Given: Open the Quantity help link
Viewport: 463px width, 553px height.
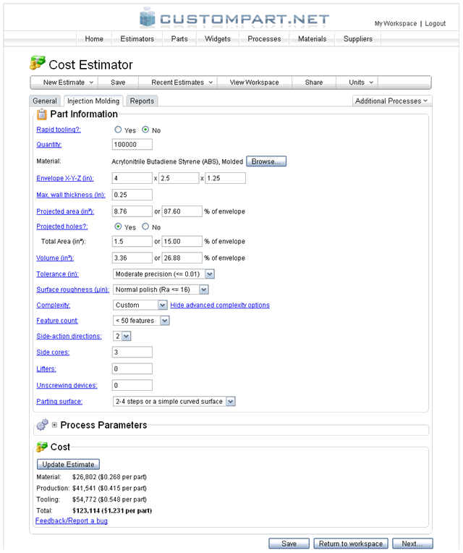Looking at the screenshot, I should (x=49, y=145).
